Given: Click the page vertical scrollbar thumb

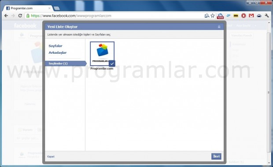Looking at the screenshot, I should (x=269, y=92).
